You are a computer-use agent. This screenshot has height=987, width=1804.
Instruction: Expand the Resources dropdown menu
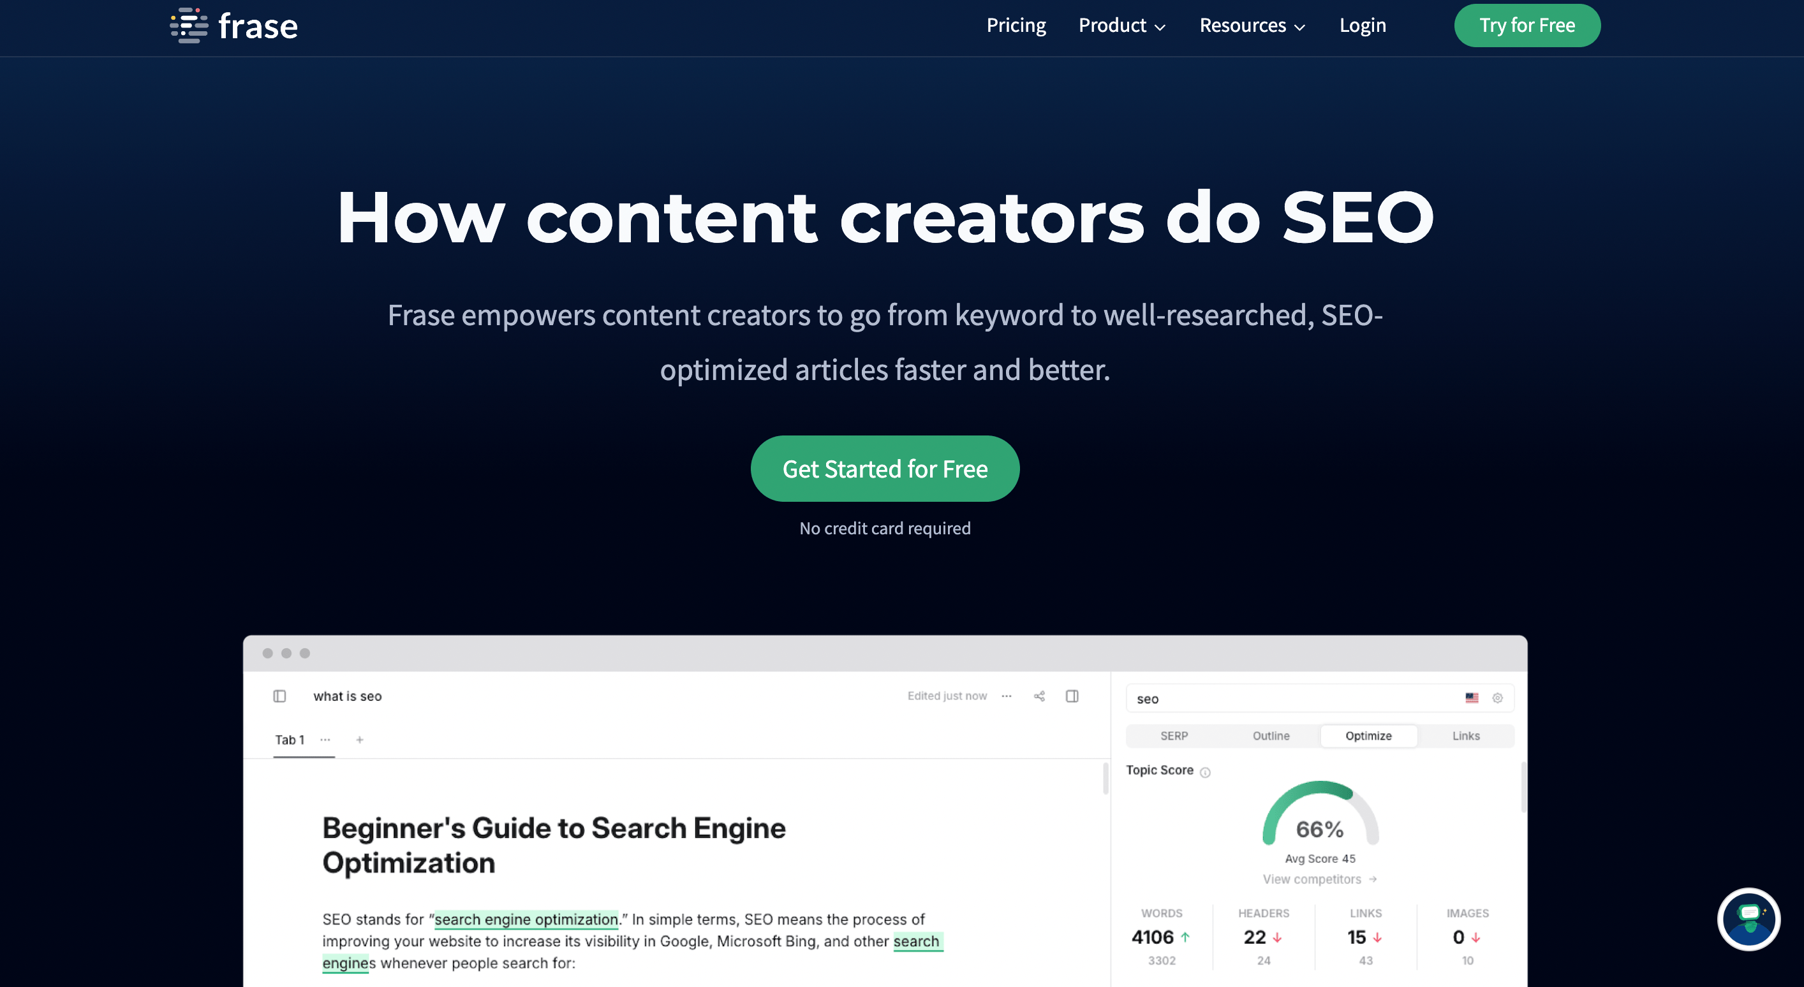tap(1251, 26)
